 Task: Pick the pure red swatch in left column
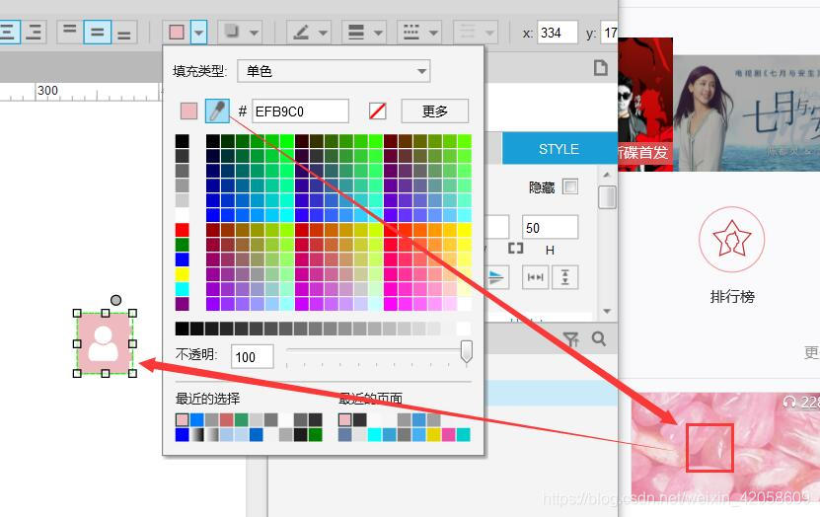(x=182, y=230)
